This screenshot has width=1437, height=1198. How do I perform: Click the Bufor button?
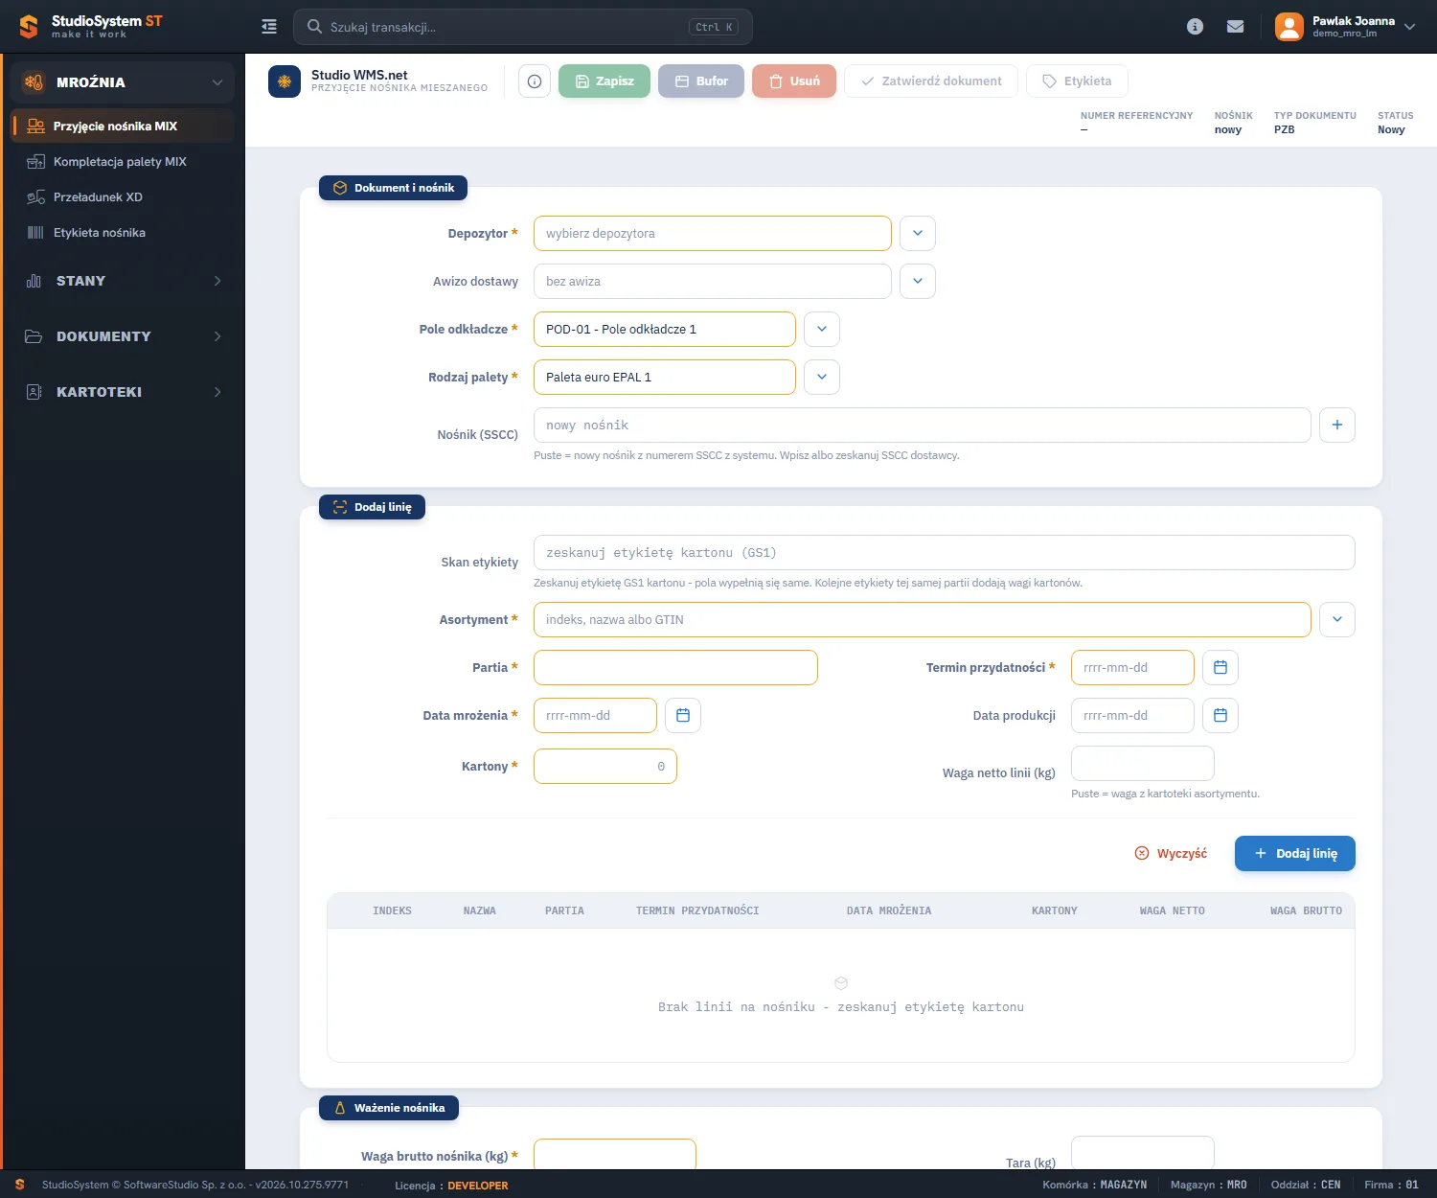click(x=701, y=81)
